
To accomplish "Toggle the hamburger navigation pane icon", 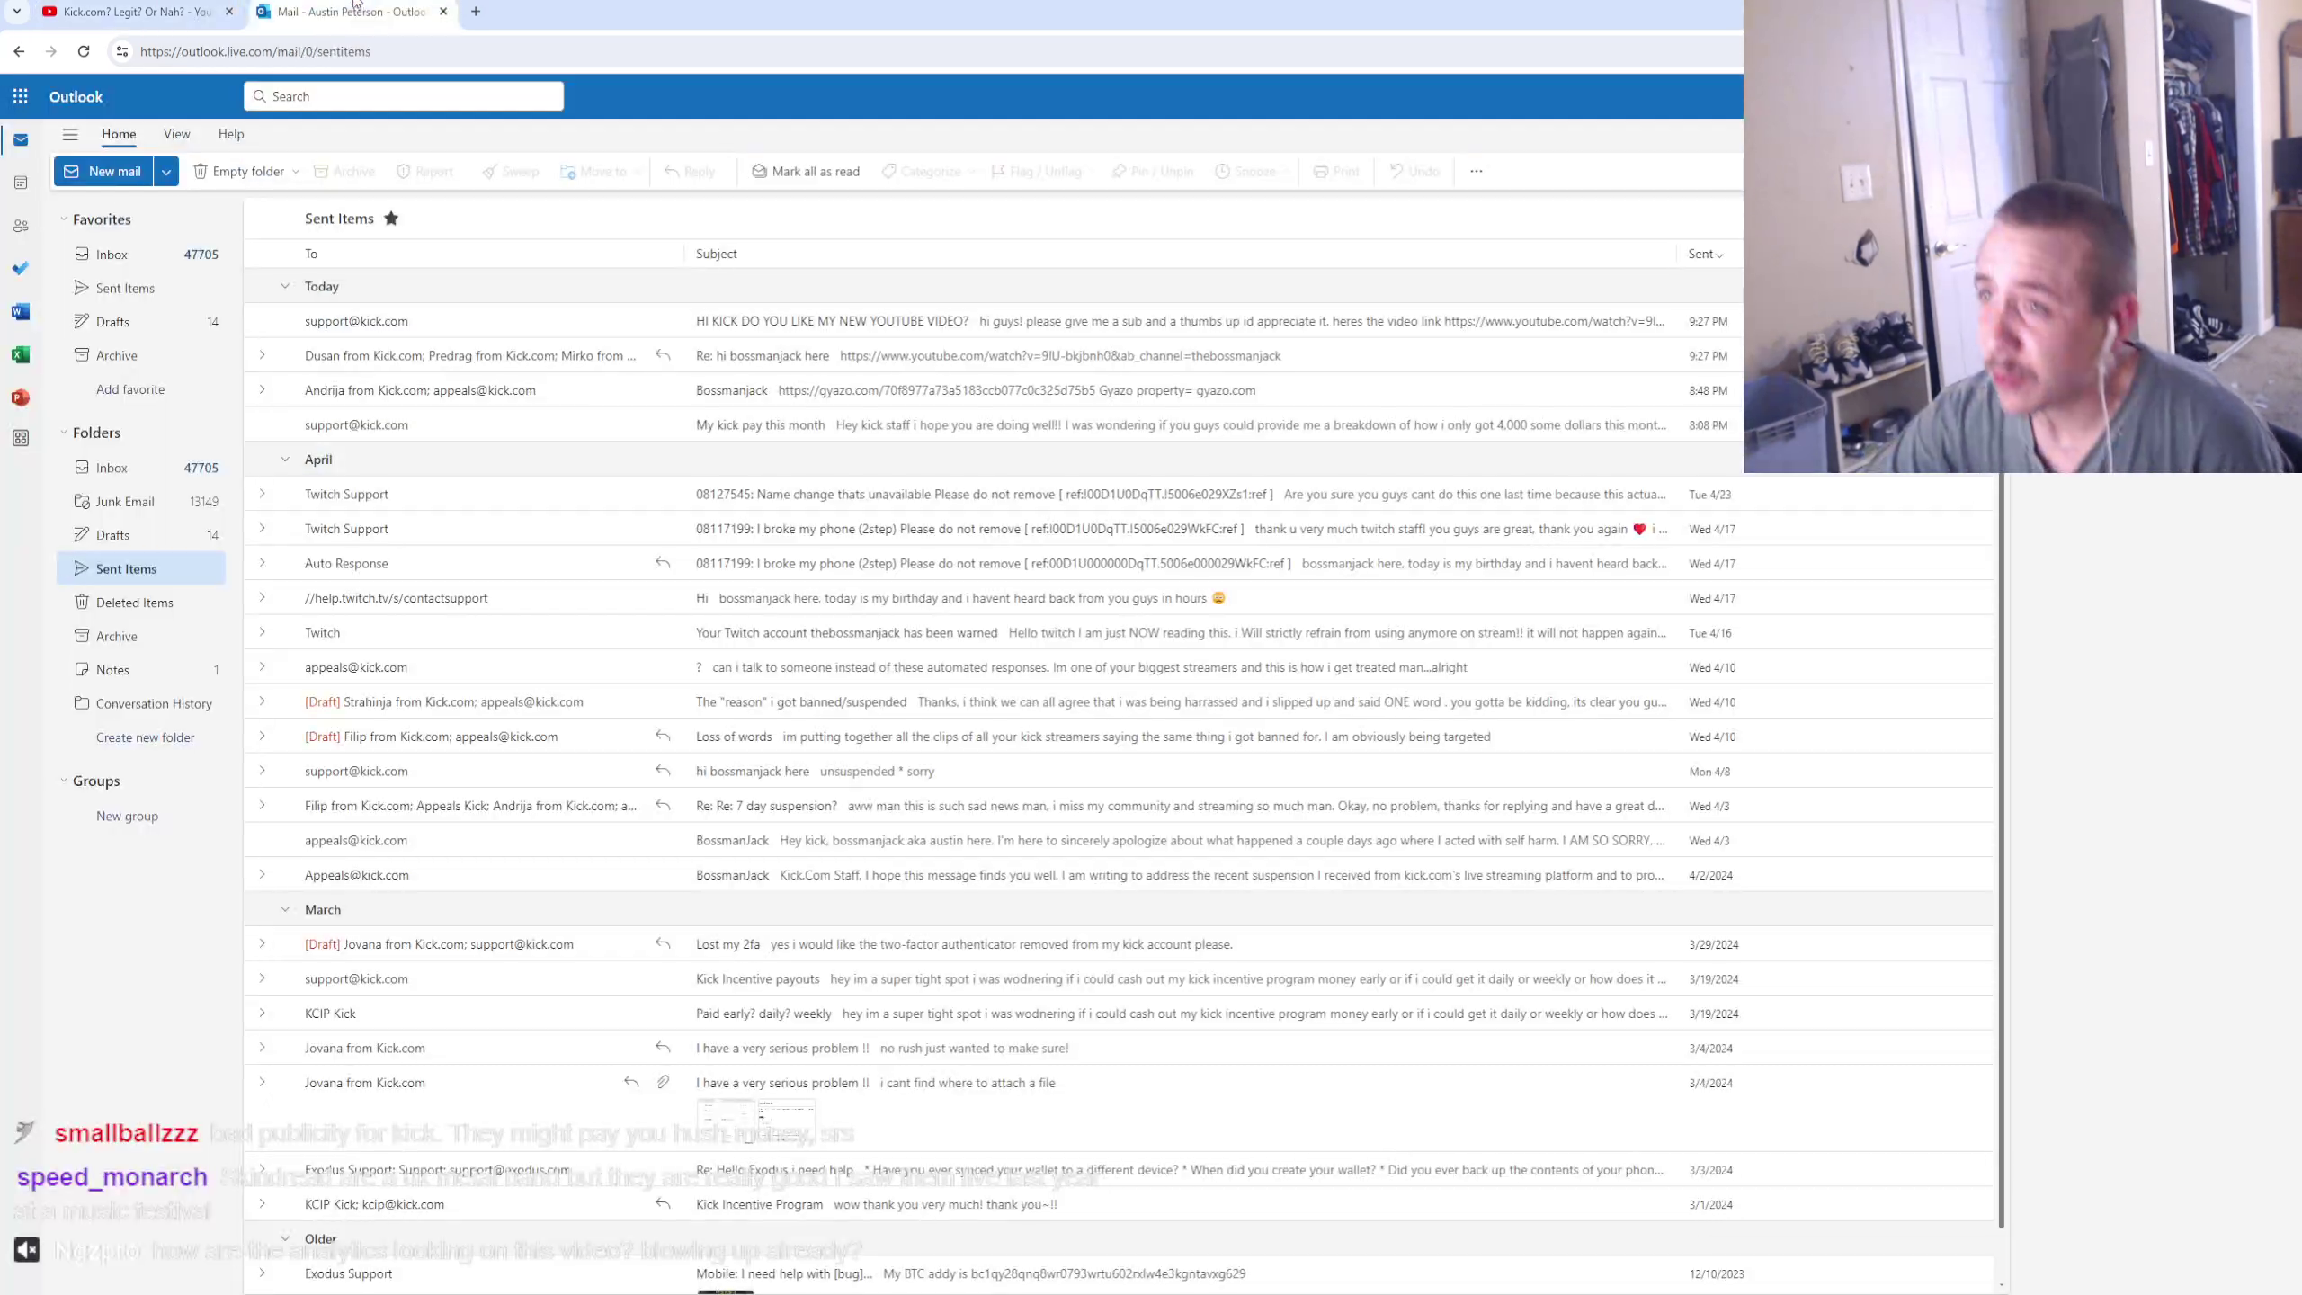I will tap(70, 134).
